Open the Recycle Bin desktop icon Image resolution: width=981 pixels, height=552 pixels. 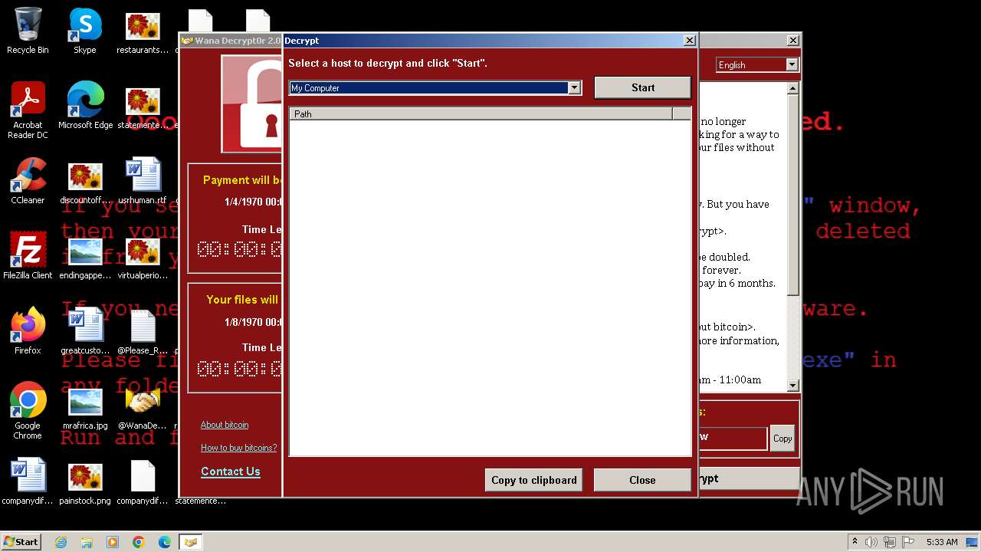(x=28, y=31)
